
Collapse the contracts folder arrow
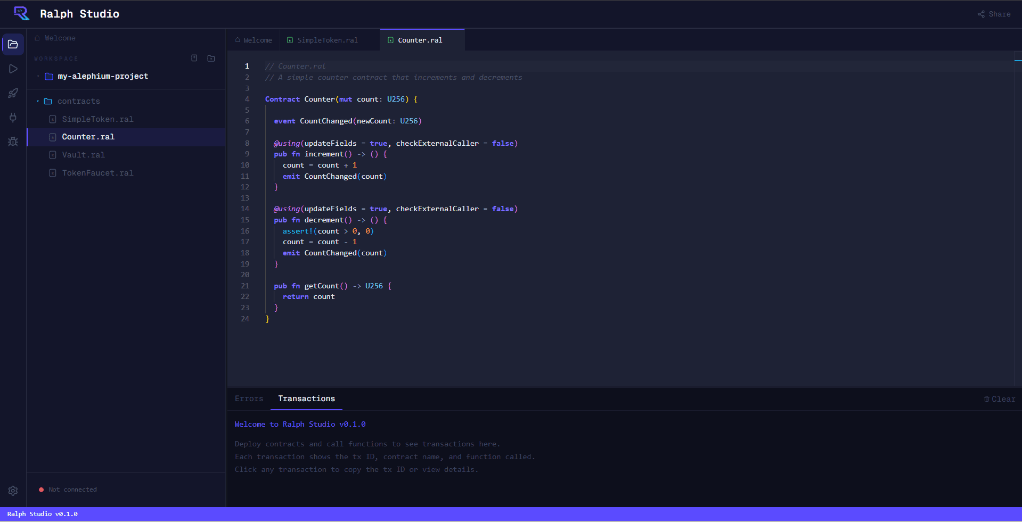click(38, 101)
